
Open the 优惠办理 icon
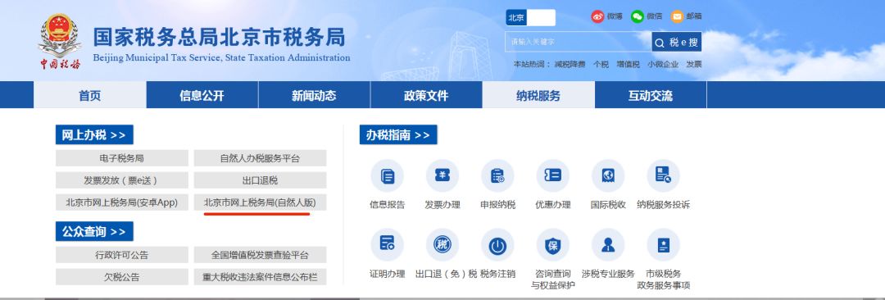tap(552, 175)
